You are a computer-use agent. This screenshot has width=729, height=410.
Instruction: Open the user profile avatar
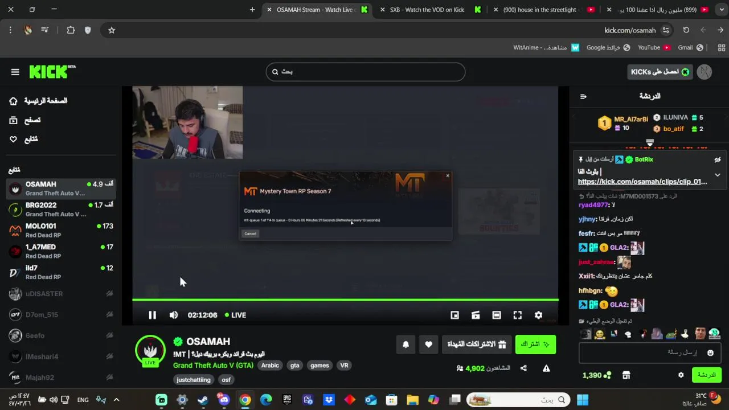pyautogui.click(x=705, y=72)
